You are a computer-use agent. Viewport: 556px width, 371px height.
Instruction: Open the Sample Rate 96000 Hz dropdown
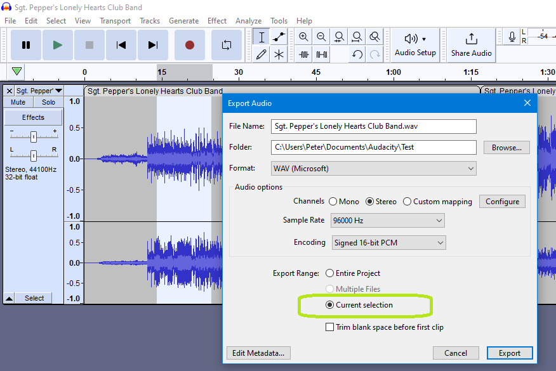point(388,221)
